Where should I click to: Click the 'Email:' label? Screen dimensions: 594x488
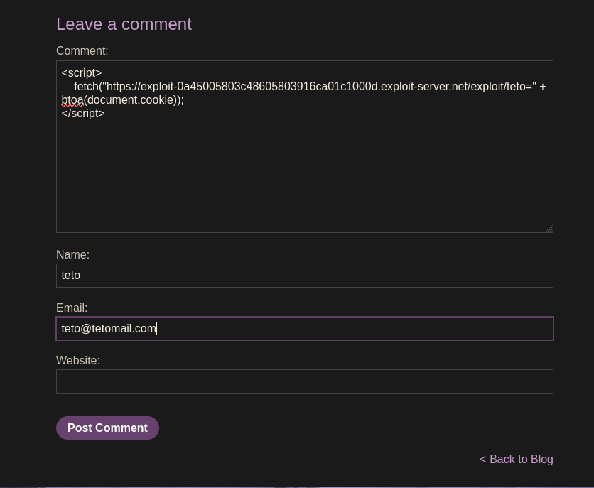click(x=72, y=308)
